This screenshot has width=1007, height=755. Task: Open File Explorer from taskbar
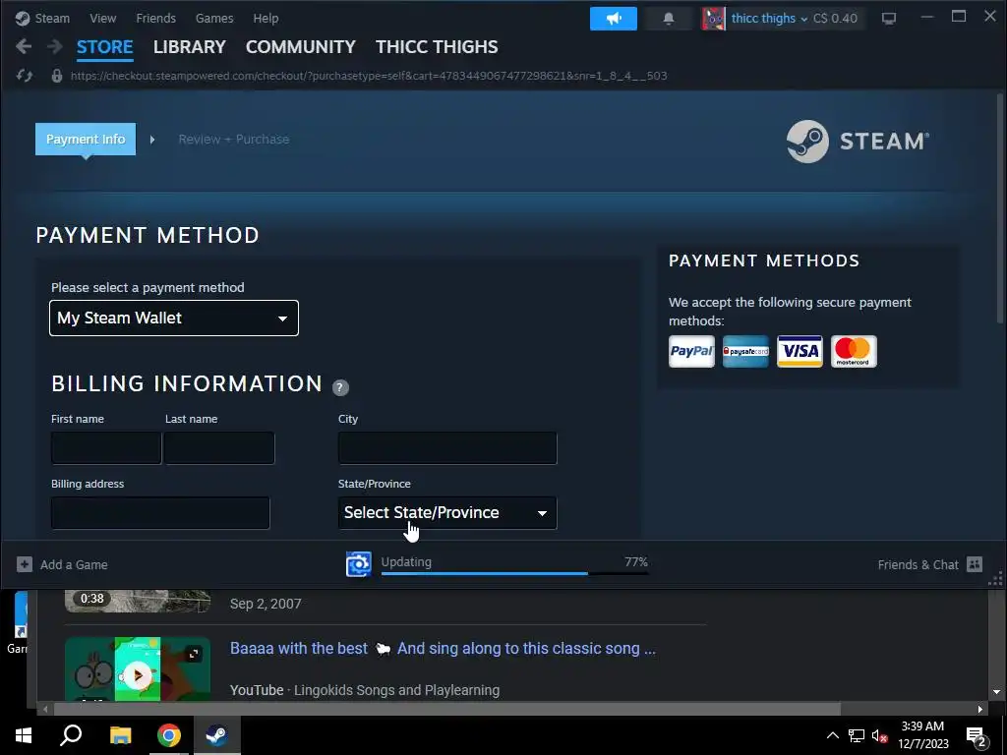[120, 735]
